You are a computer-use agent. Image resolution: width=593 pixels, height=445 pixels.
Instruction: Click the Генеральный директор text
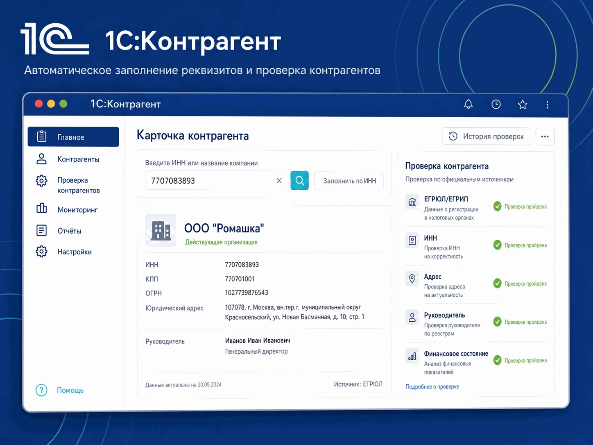point(256,351)
